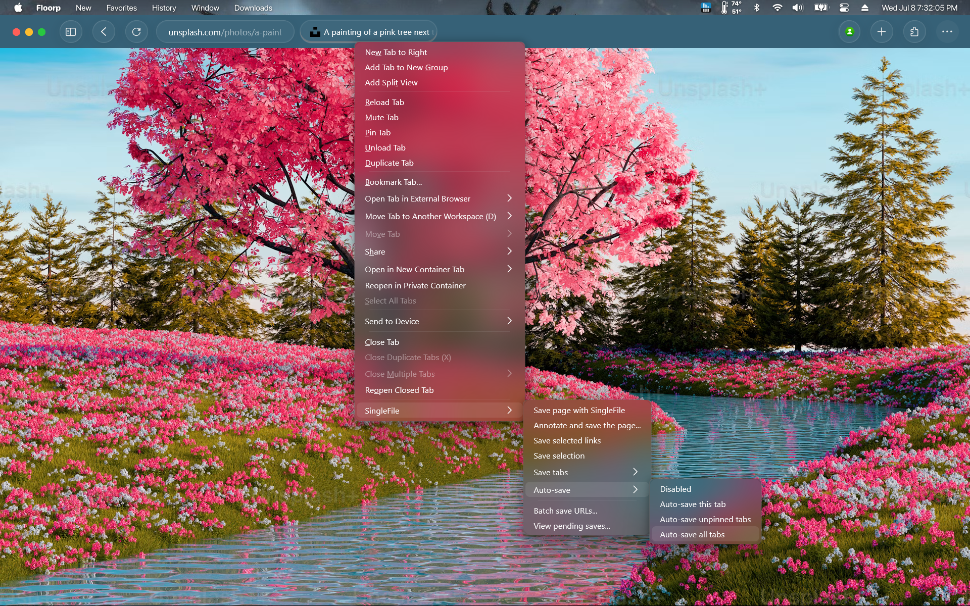Viewport: 970px width, 606px height.
Task: Click the date and time clock
Action: 919,8
